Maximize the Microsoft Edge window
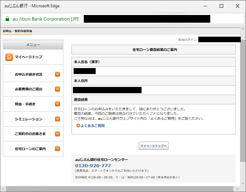The height and width of the screenshot is (192, 246). click(221, 6)
